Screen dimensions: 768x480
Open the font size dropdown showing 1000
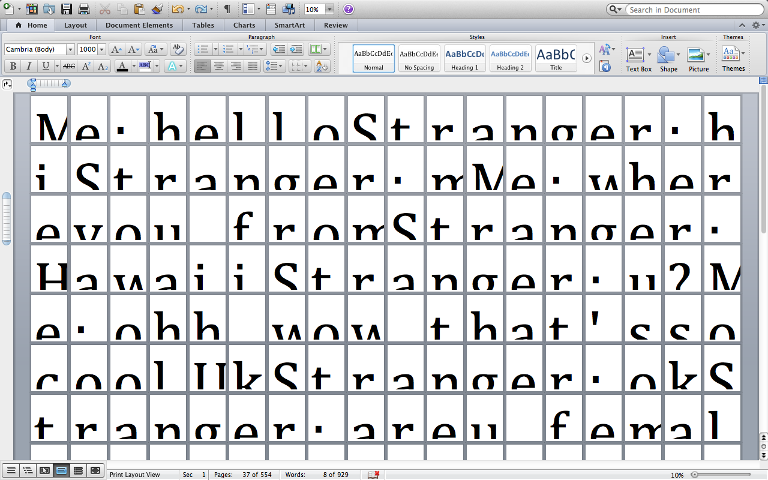tap(101, 50)
